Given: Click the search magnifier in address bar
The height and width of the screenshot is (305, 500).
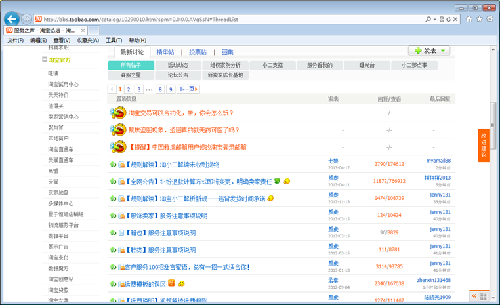Looking at the screenshot, I should pyautogui.click(x=428, y=19).
